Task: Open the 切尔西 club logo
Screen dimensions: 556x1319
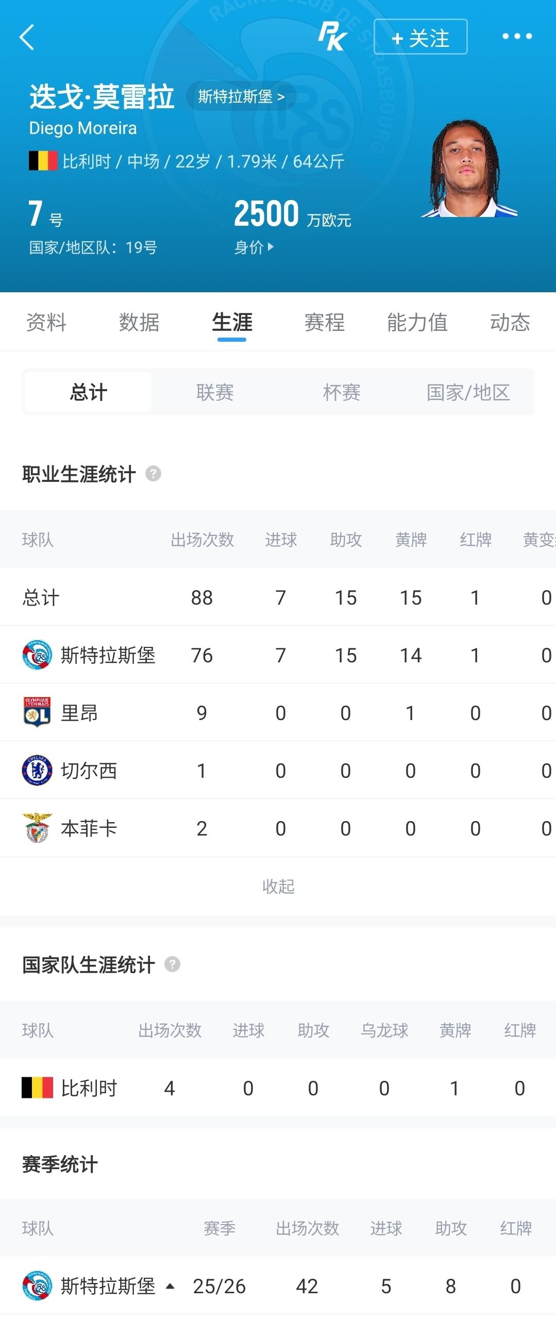Action: (x=37, y=771)
